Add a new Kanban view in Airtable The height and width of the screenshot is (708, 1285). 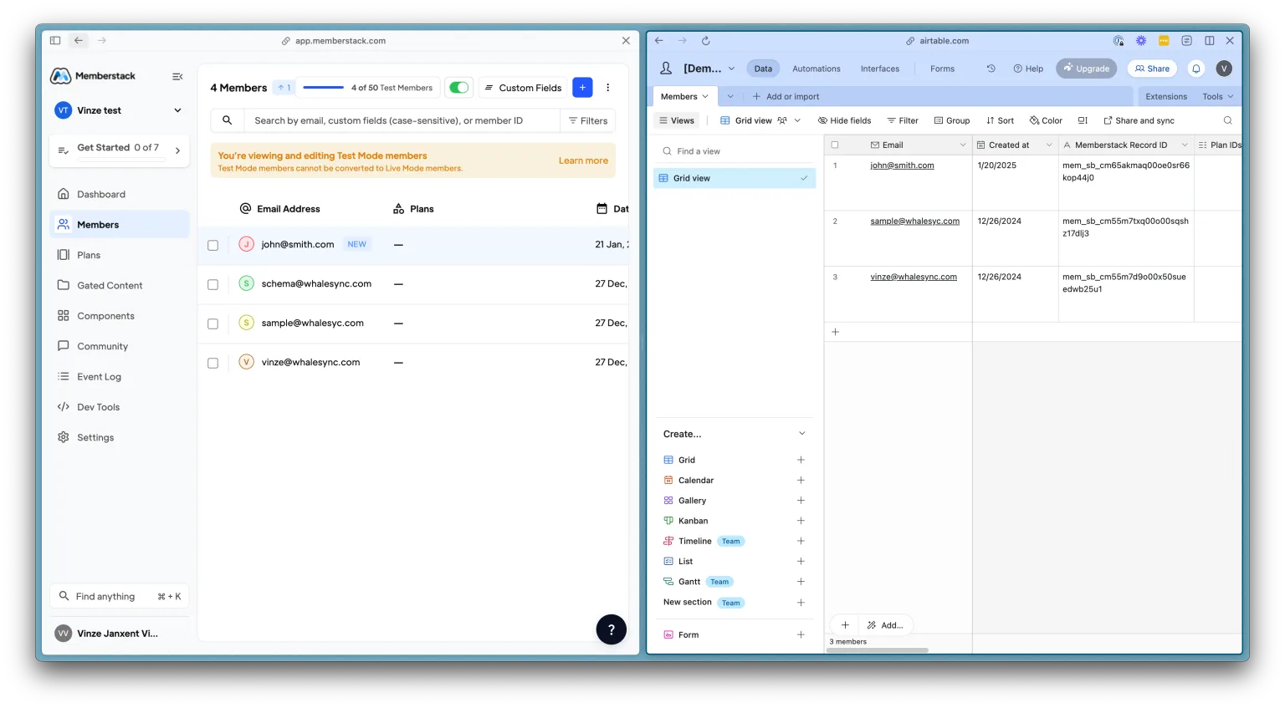(x=801, y=521)
